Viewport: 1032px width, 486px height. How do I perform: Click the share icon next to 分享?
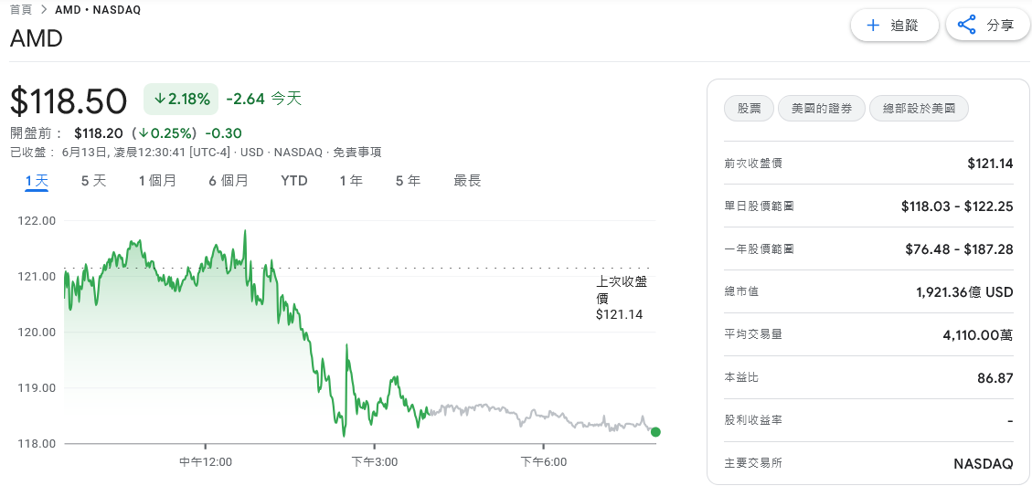[x=966, y=26]
